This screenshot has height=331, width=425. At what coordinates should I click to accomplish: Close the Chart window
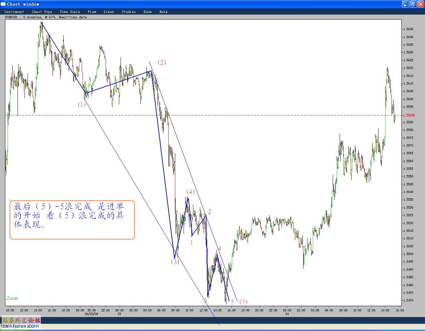click(421, 4)
